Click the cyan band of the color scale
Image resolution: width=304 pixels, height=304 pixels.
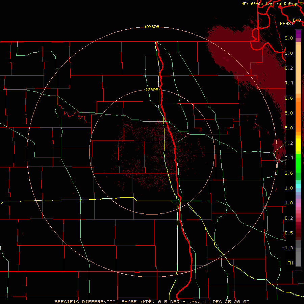coord(298,186)
